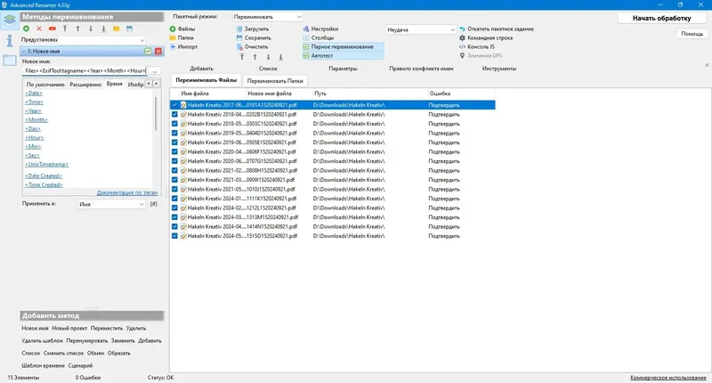The height and width of the screenshot is (383, 712).
Task: Click the tag list vertical scrollbar
Action: 156,114
